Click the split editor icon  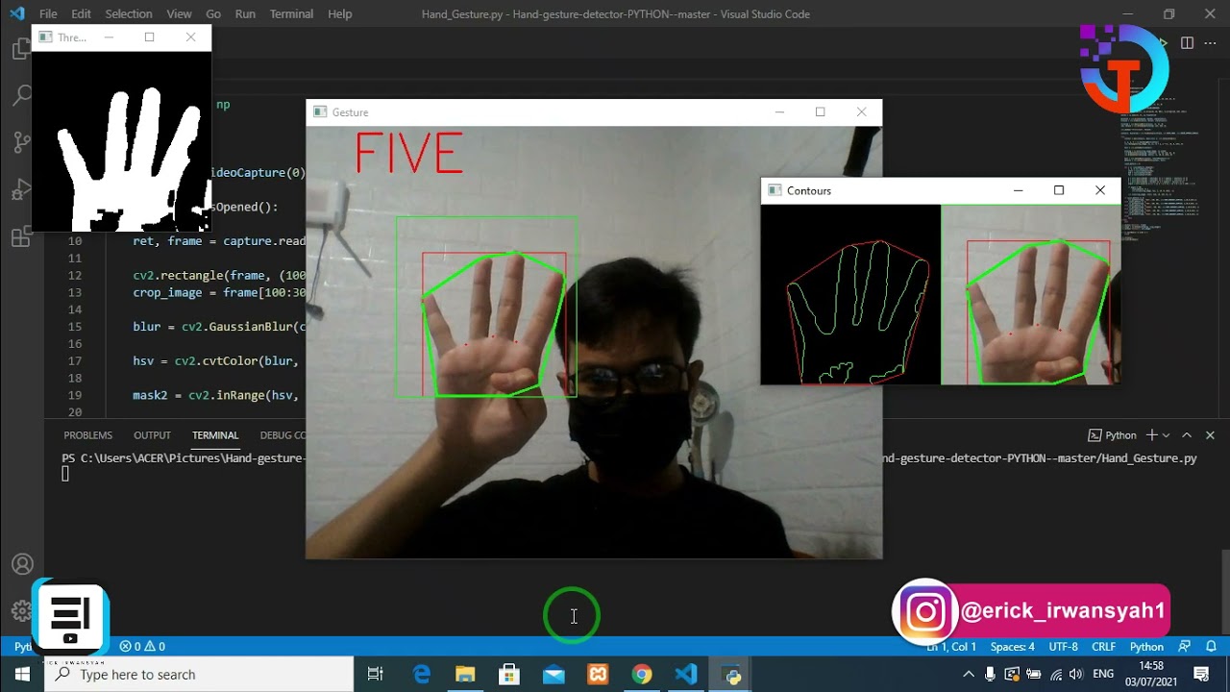click(1187, 43)
